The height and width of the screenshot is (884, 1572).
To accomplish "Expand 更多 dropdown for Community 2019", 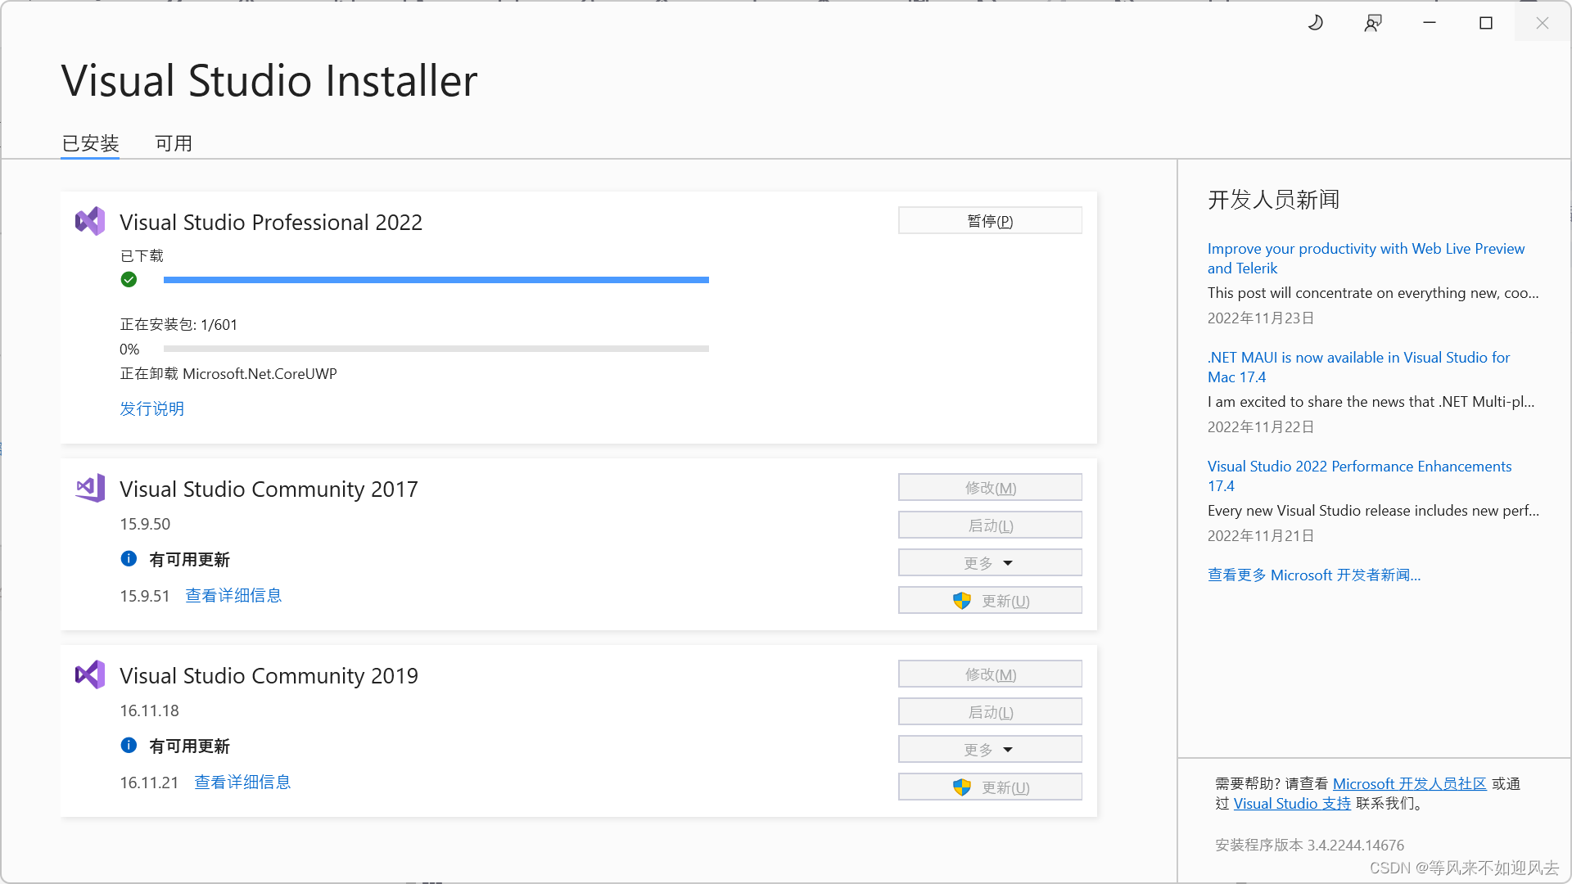I will tap(990, 750).
